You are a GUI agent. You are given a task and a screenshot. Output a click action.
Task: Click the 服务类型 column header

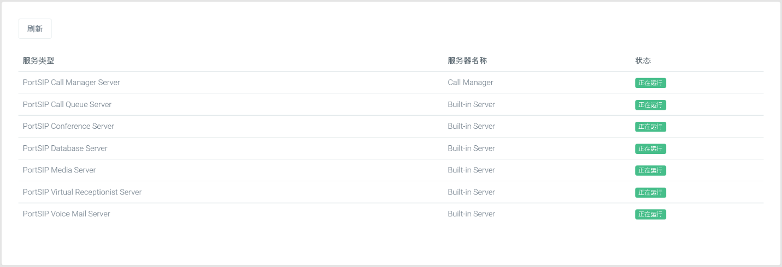click(x=38, y=61)
